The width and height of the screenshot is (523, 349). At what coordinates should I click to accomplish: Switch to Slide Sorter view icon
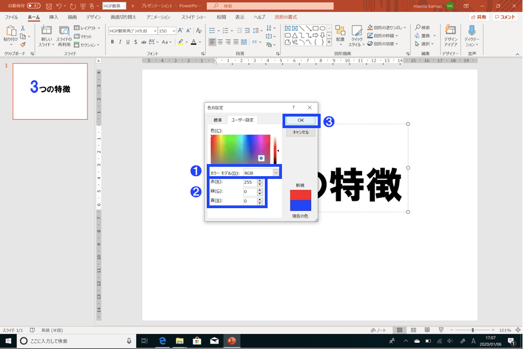click(414, 330)
